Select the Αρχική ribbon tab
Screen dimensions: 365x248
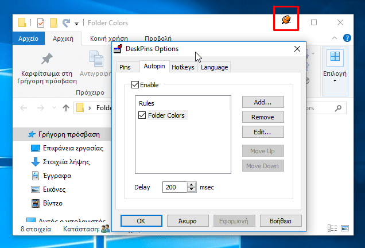click(63, 38)
